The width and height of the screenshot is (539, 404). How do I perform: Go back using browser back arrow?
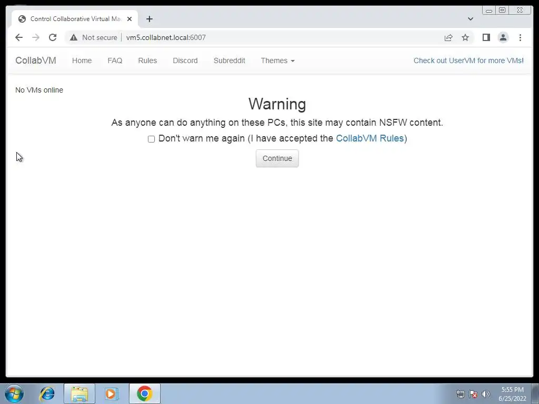click(19, 37)
